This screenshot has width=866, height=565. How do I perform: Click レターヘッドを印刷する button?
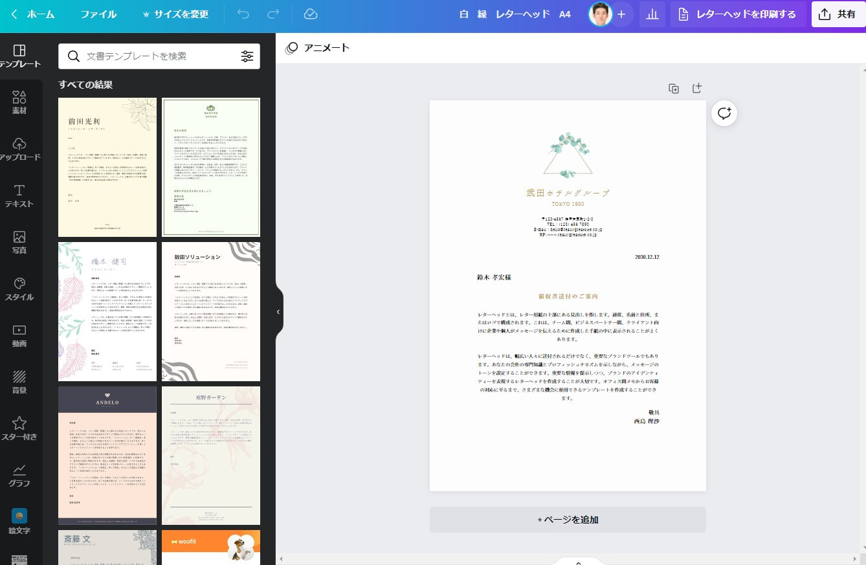point(737,14)
